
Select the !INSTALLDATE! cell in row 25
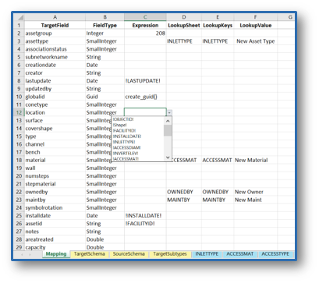[145, 216]
